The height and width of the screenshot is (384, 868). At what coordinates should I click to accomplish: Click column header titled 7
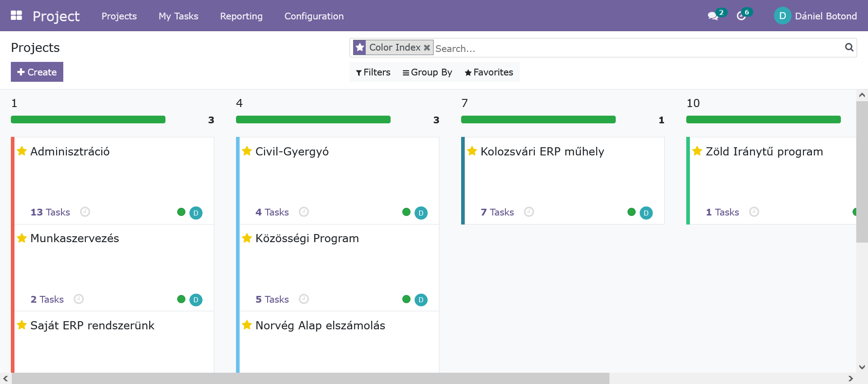tap(464, 103)
